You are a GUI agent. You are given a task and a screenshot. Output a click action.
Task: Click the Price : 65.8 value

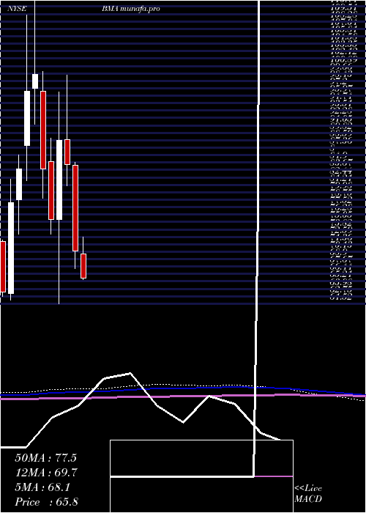tap(46, 502)
